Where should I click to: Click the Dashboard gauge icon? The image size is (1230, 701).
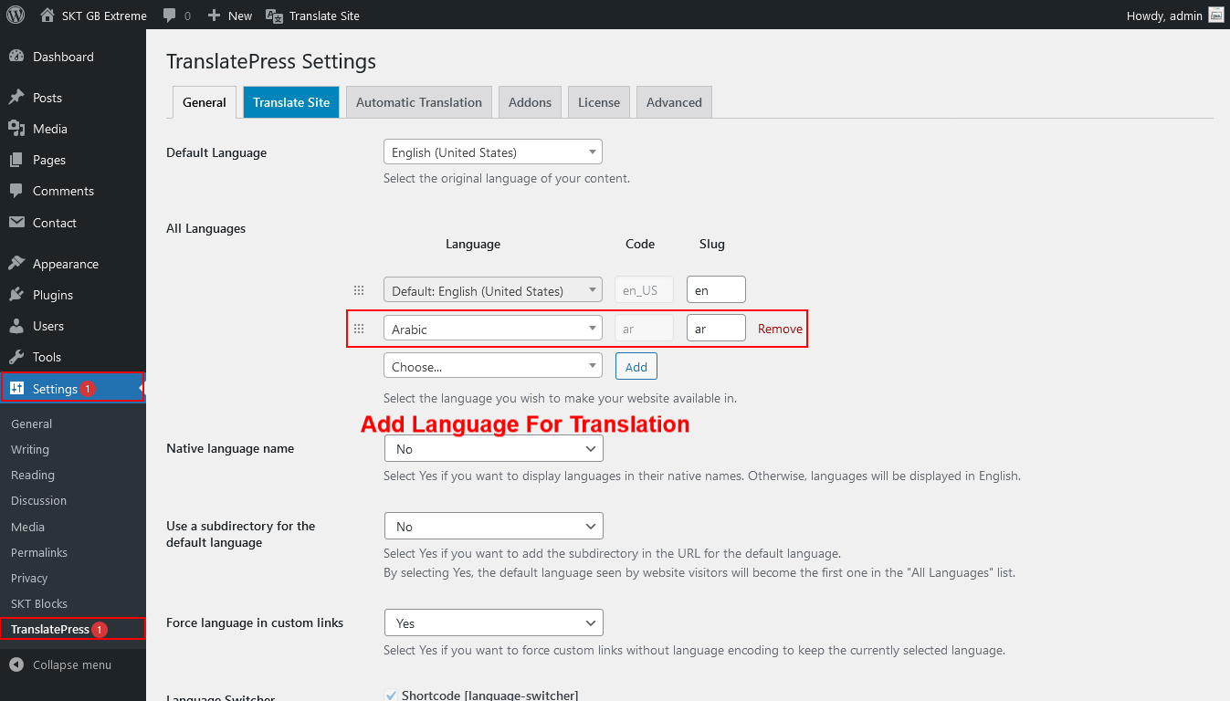point(16,57)
